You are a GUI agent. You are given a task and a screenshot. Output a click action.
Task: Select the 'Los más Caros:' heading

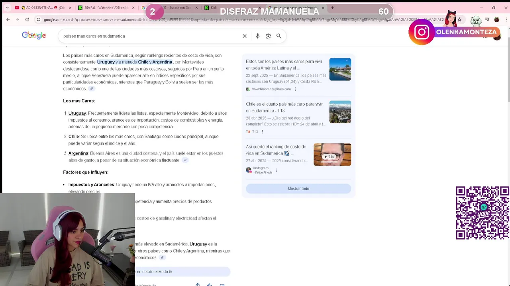[x=79, y=101]
